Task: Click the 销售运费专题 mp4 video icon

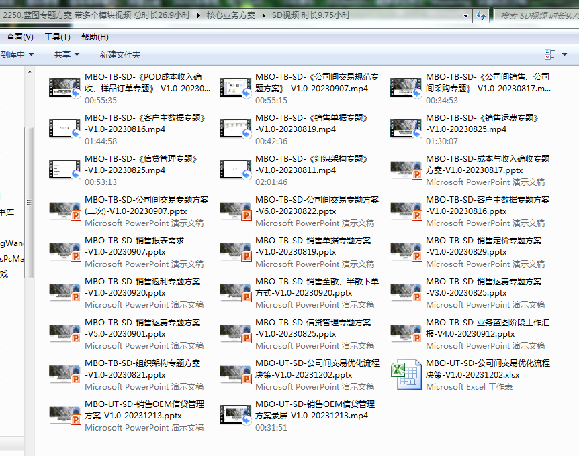Action: point(406,129)
